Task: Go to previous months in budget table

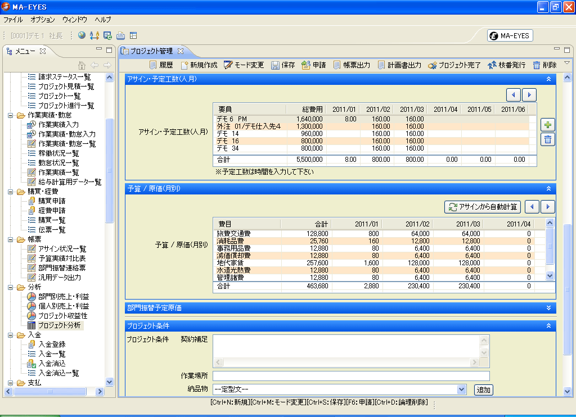Action: (532, 207)
